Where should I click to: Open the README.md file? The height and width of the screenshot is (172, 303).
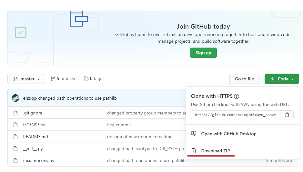pyautogui.click(x=35, y=137)
